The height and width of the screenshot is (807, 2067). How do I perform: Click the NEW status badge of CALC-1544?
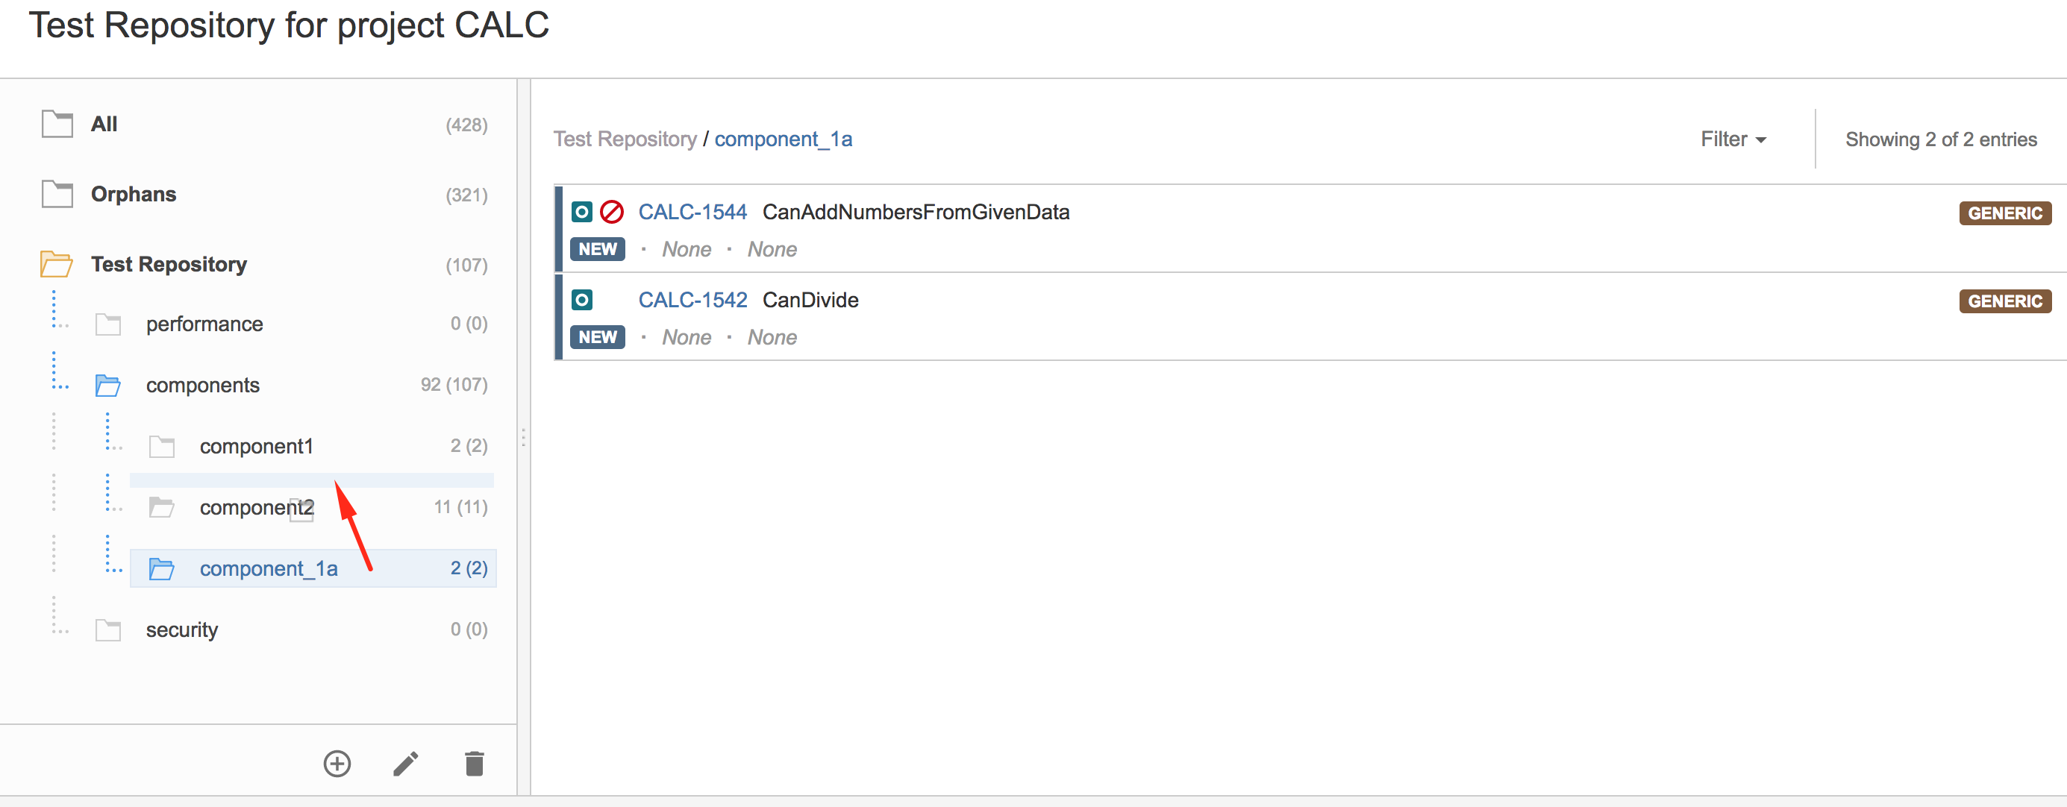click(598, 249)
